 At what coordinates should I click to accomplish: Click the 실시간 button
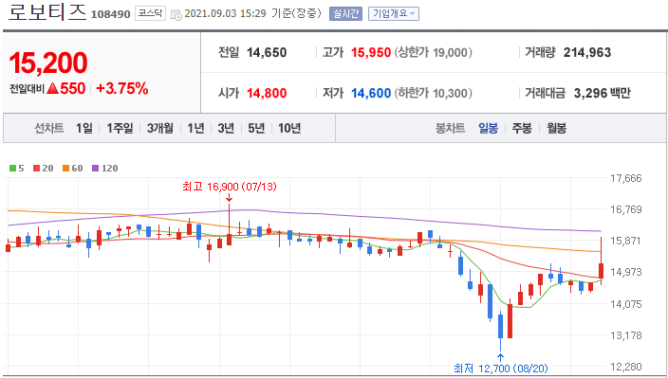(x=345, y=13)
